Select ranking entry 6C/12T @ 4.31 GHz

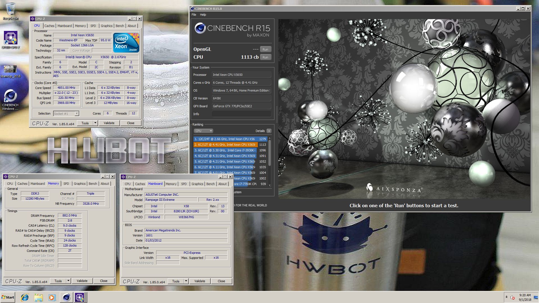pos(230,156)
